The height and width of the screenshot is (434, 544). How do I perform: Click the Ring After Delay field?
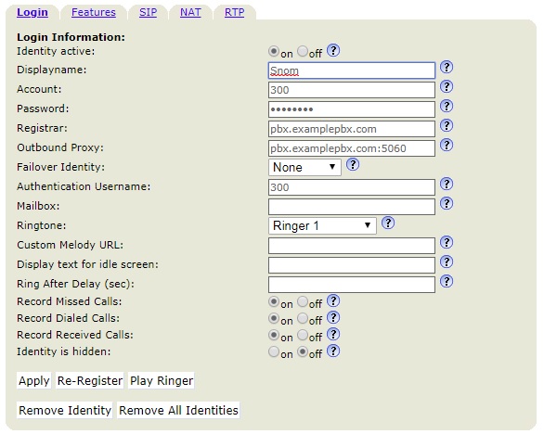(352, 285)
